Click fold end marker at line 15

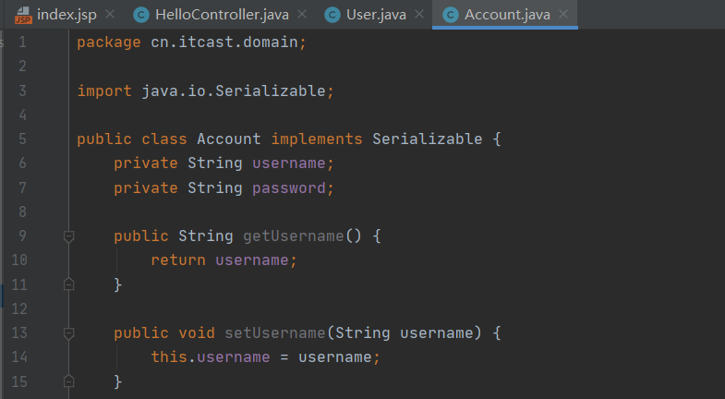pyautogui.click(x=69, y=381)
